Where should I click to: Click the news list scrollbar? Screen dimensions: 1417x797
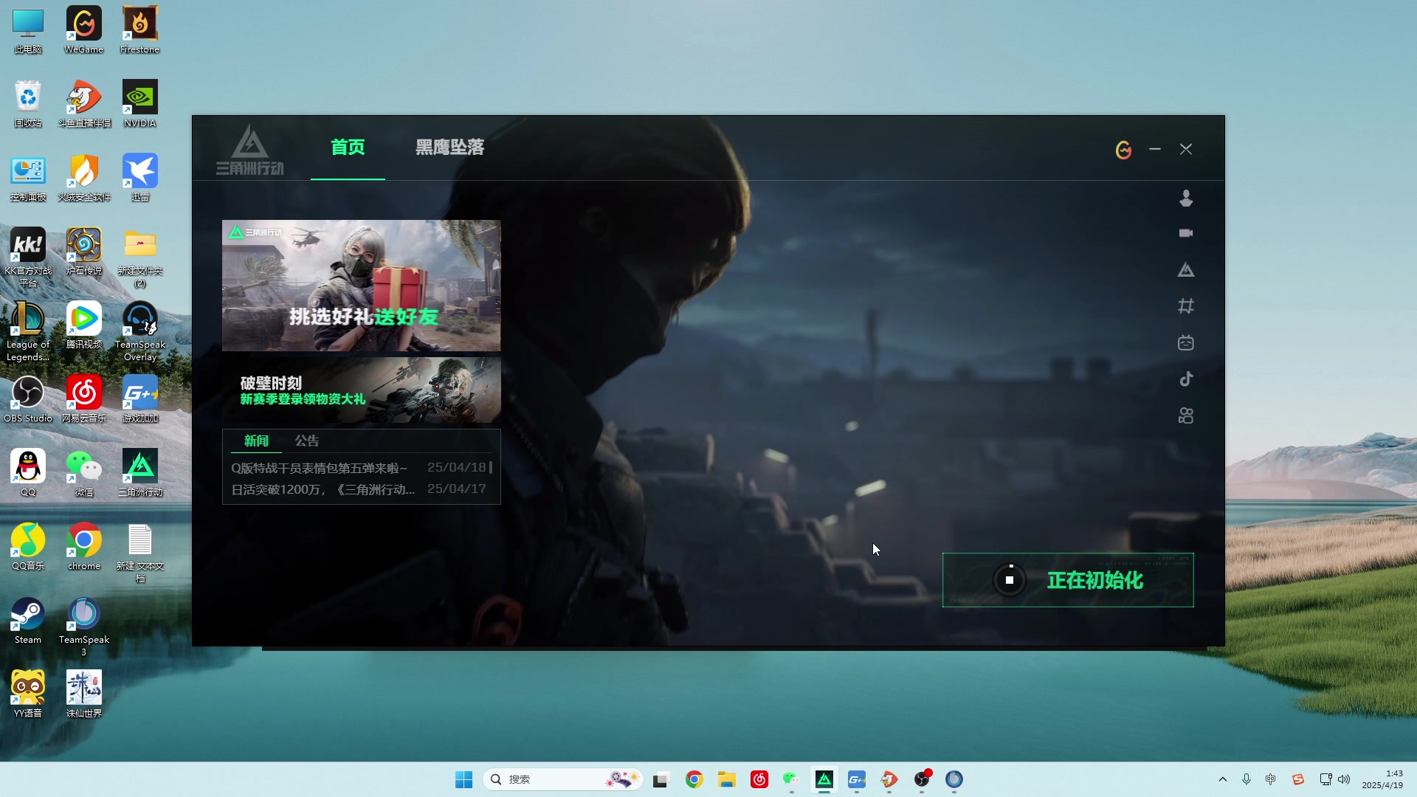tap(491, 467)
